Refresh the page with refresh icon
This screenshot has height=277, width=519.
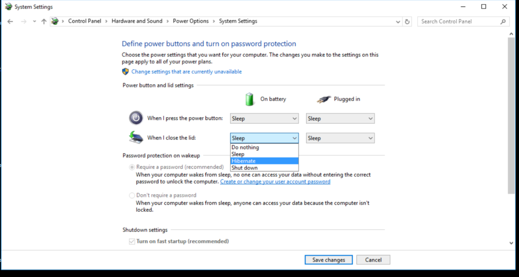pyautogui.click(x=407, y=22)
